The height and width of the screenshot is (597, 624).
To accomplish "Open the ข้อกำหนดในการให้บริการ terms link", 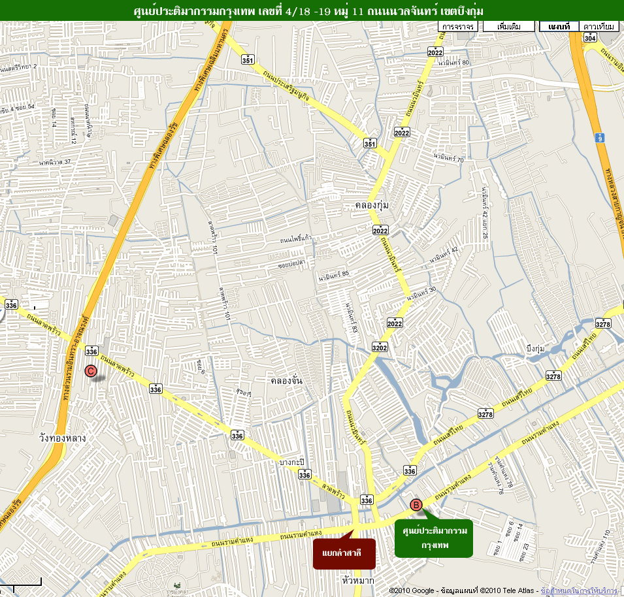I will 579,590.
